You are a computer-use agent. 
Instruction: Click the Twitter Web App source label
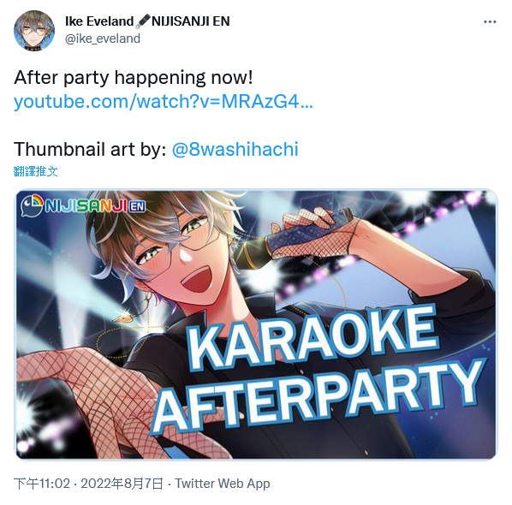pos(223,484)
